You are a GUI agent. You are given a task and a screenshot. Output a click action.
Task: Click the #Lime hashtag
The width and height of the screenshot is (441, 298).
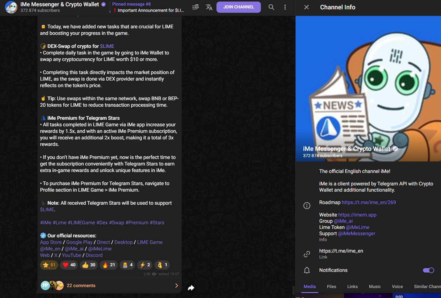[60, 223]
